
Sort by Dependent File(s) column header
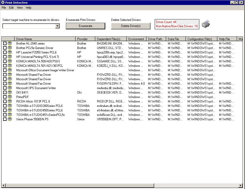click(111, 39)
